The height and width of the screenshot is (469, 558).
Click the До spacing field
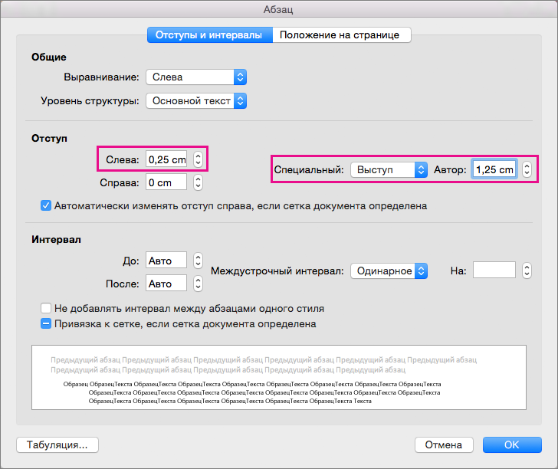point(166,261)
